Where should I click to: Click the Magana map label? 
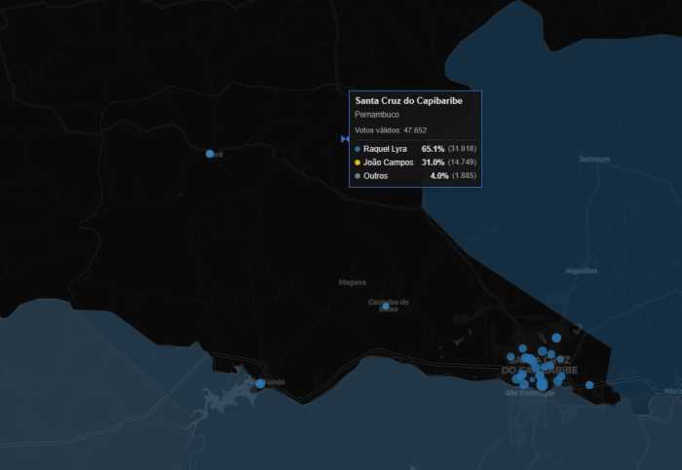352,282
